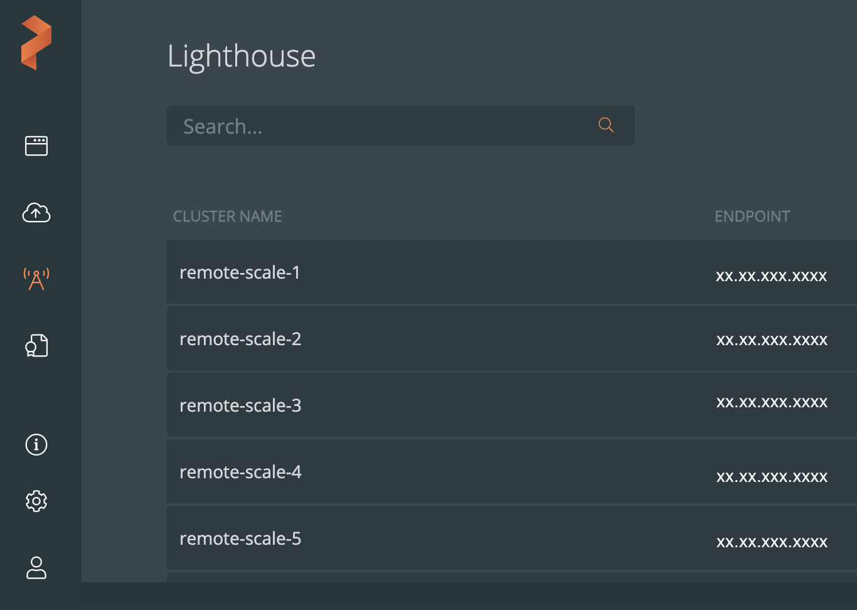The height and width of the screenshot is (610, 857).
Task: Click the info circle icon in sidebar
Action: (36, 444)
